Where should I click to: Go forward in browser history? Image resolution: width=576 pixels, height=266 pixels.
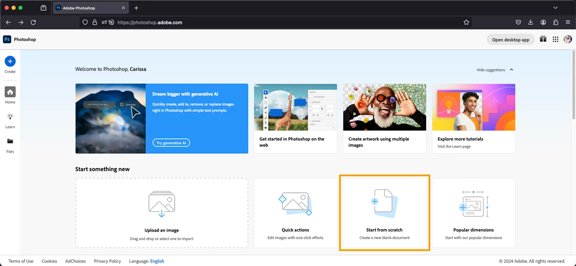[21, 22]
